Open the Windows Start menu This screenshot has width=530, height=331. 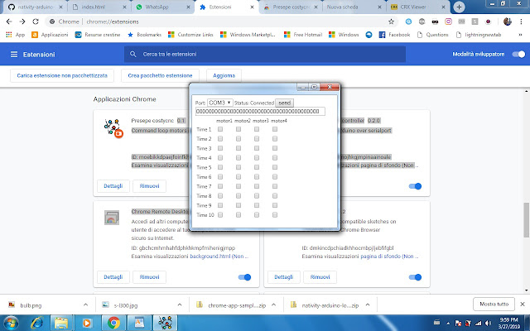click(11, 324)
